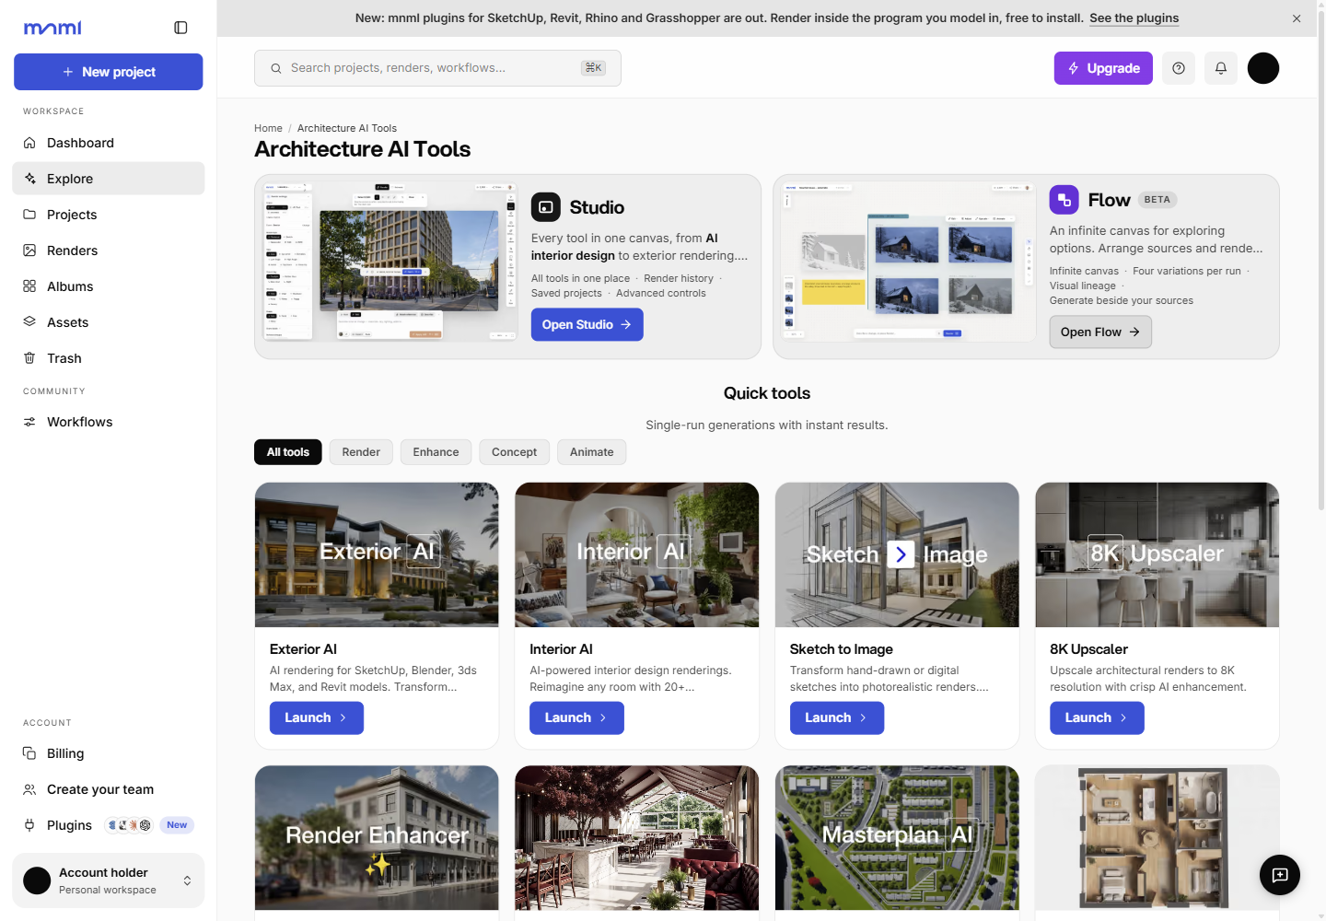Open the user avatar menu
Viewport: 1326px width, 921px height.
1263,68
